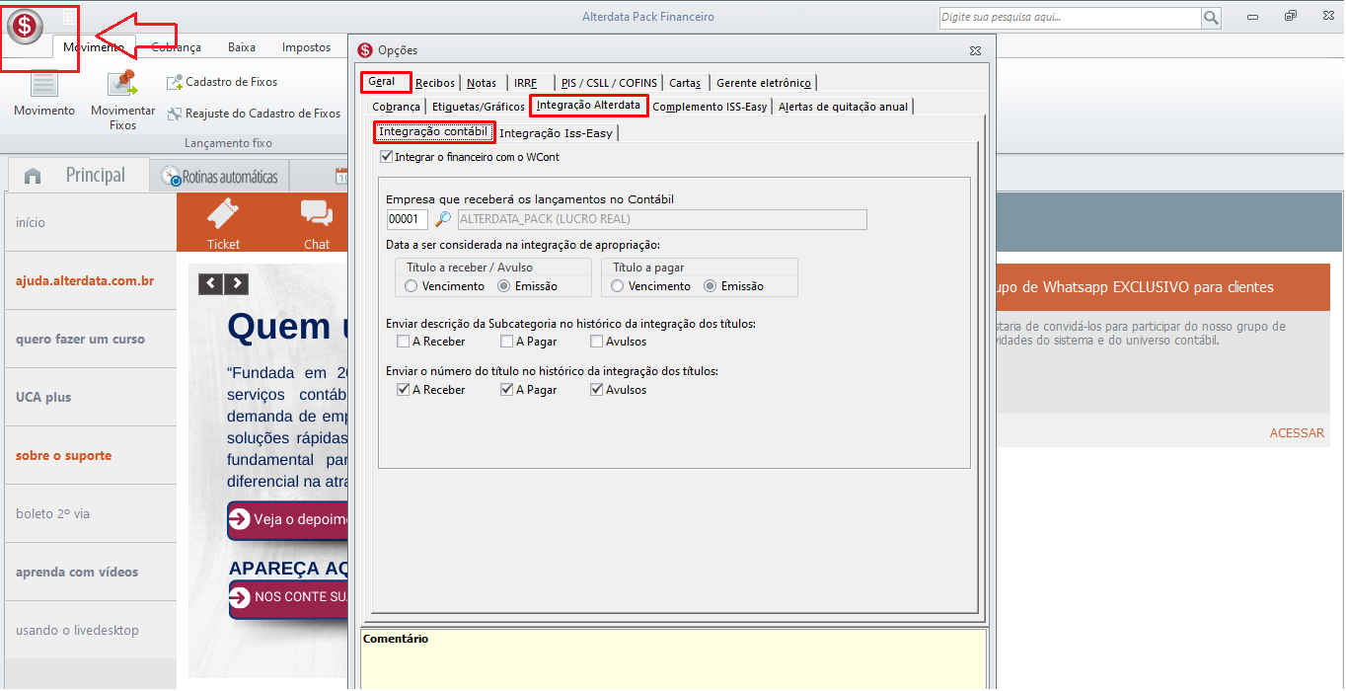
Task: Click inside the Comentário text area
Action: (674, 659)
